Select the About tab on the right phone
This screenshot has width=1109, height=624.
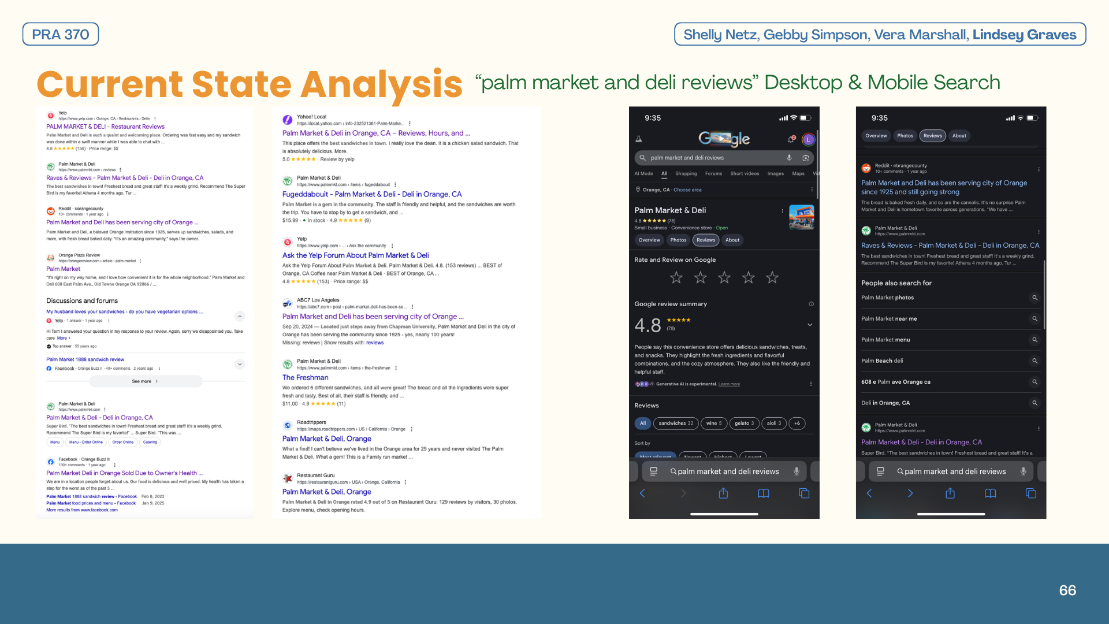tap(959, 136)
